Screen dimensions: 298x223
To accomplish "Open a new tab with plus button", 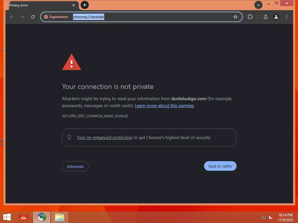I will coord(85,5).
